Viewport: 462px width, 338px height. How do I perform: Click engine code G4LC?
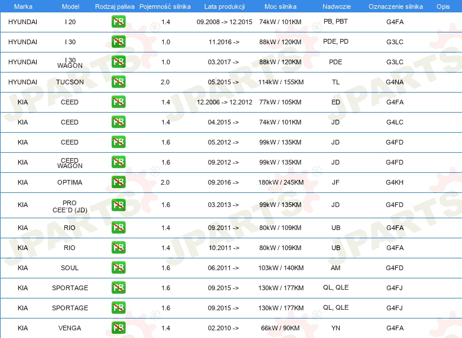point(395,122)
